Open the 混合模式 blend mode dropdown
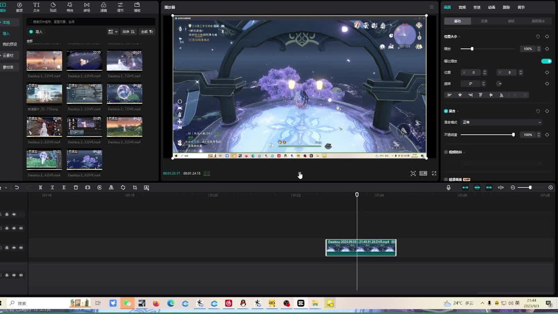Screen dimensions: 558x314 click(501, 122)
